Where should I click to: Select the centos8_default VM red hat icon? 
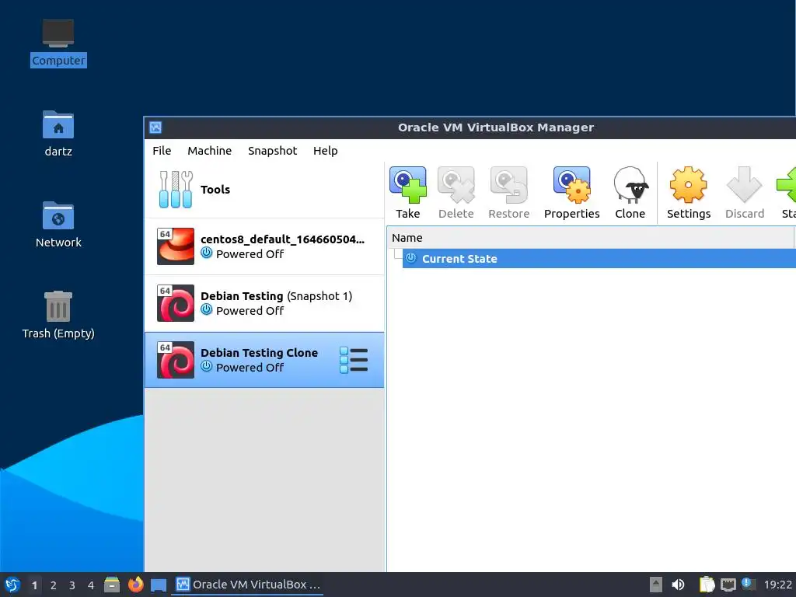[175, 246]
